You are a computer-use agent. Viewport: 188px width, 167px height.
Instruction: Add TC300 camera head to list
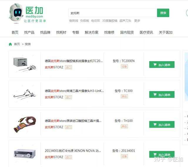162,95
